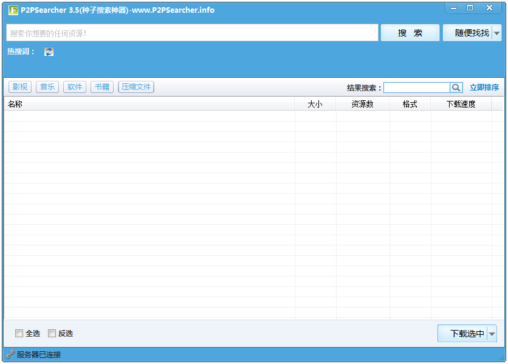
Task: Tick the 反选 checkbox
Action: [52, 333]
